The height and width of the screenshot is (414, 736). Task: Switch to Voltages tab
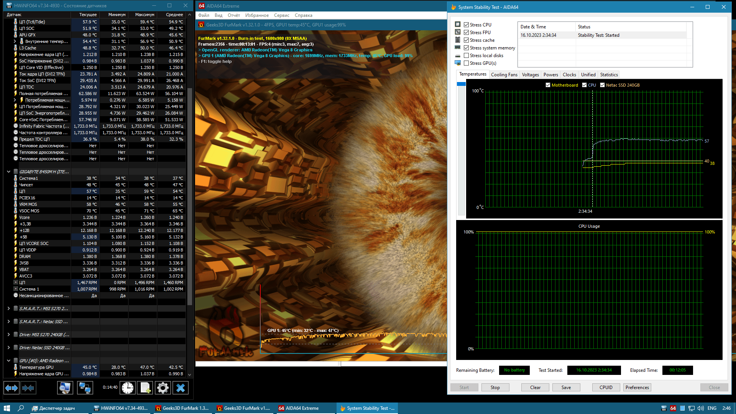click(x=530, y=75)
